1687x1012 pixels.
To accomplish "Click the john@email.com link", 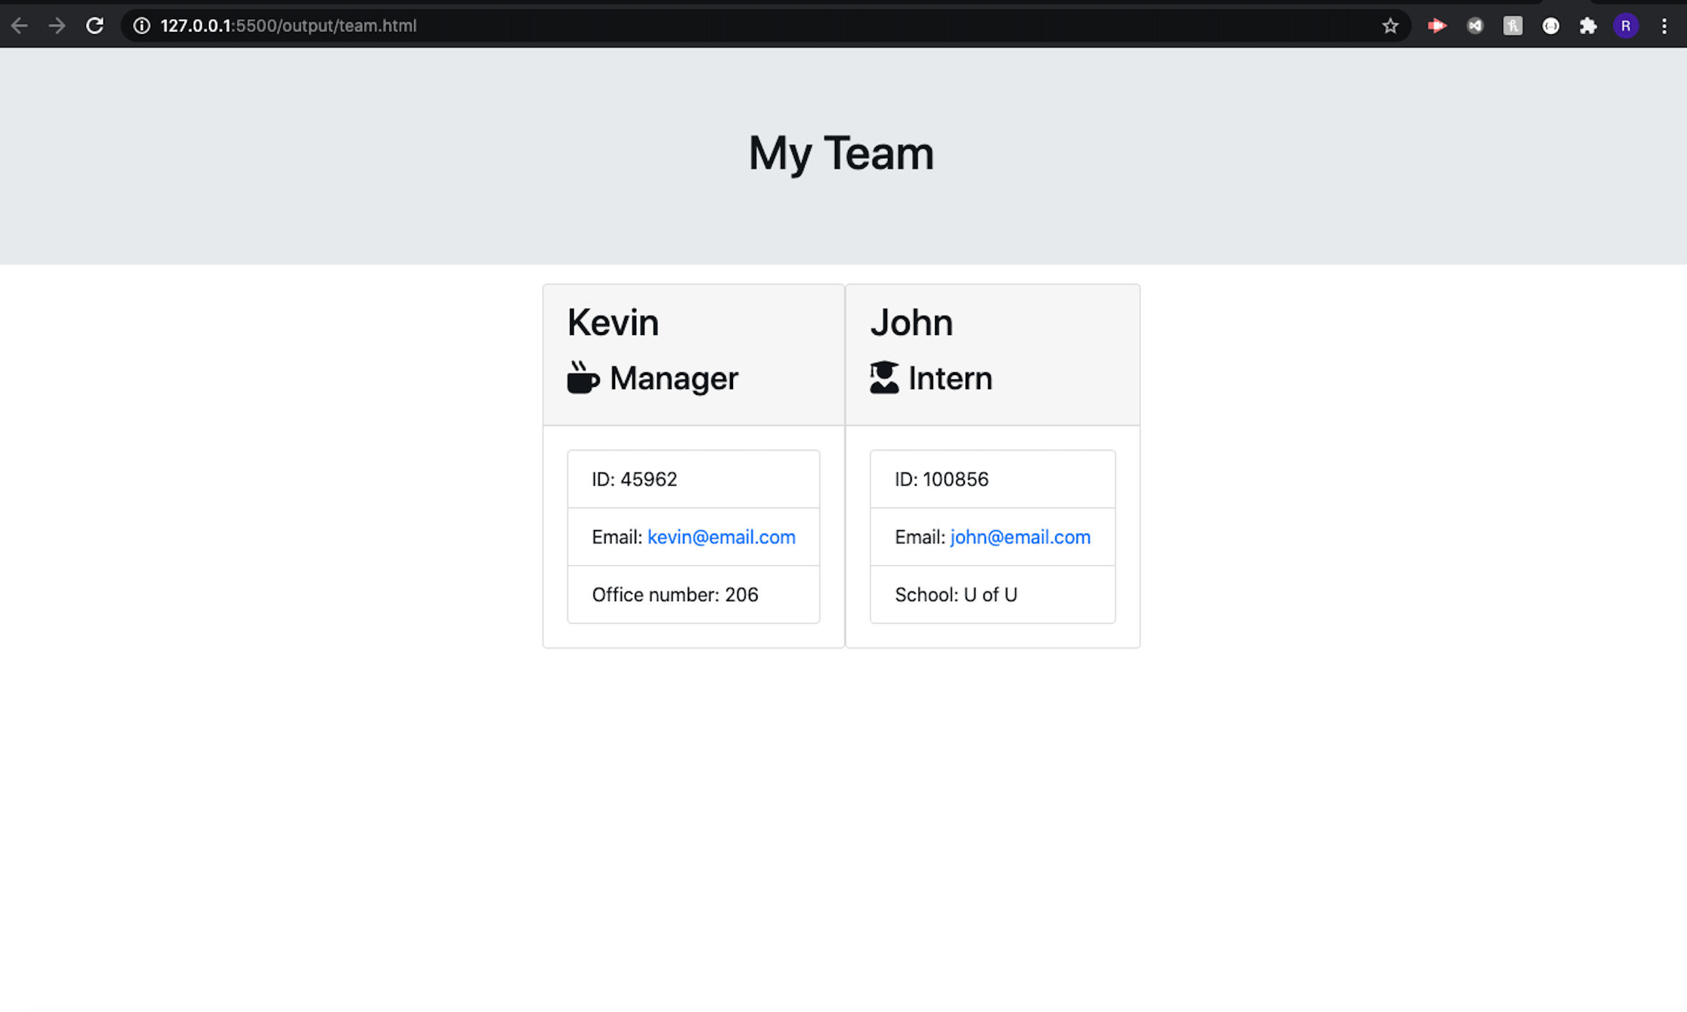I will [x=1019, y=537].
